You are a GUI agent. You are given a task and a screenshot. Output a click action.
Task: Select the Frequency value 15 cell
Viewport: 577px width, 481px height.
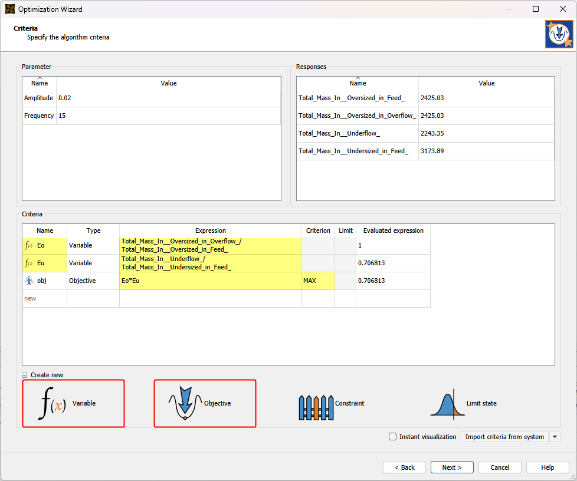169,116
